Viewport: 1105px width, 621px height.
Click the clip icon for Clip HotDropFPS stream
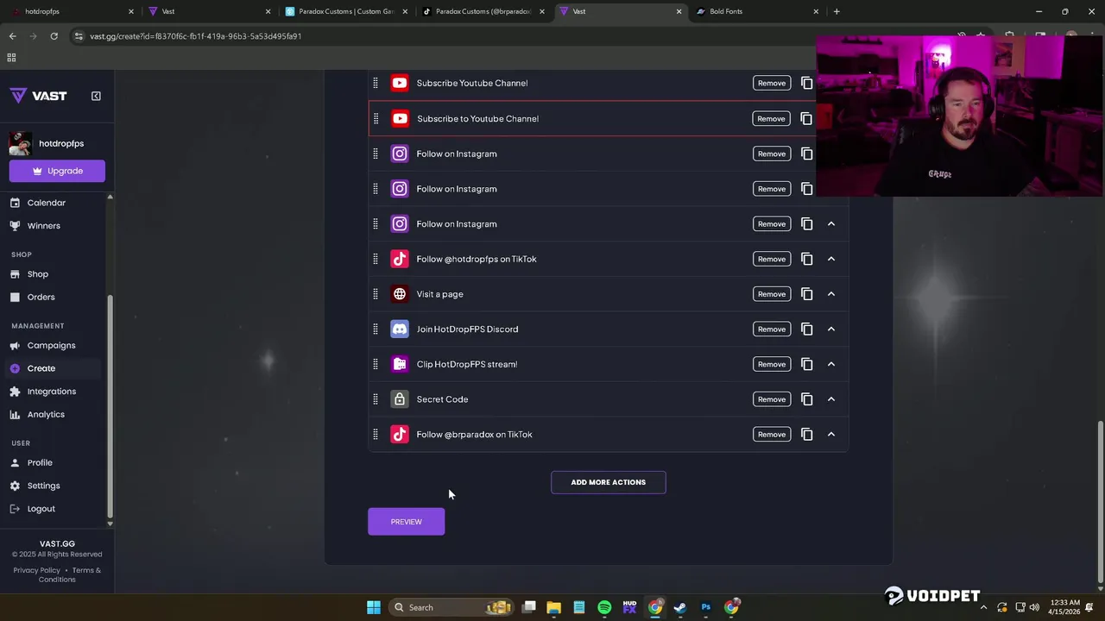tap(399, 364)
